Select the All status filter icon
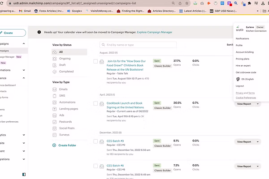The width and height of the screenshot is (269, 179). pyautogui.click(x=55, y=52)
